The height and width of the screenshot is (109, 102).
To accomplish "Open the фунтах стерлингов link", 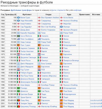I will [58, 10].
